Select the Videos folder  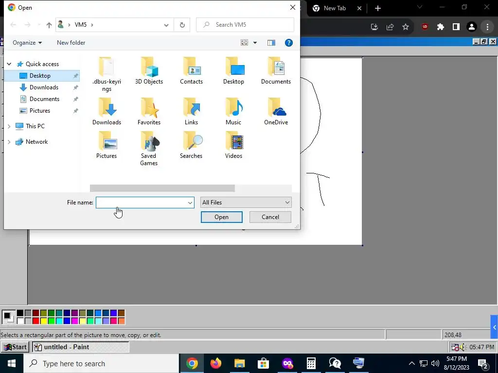tap(234, 145)
